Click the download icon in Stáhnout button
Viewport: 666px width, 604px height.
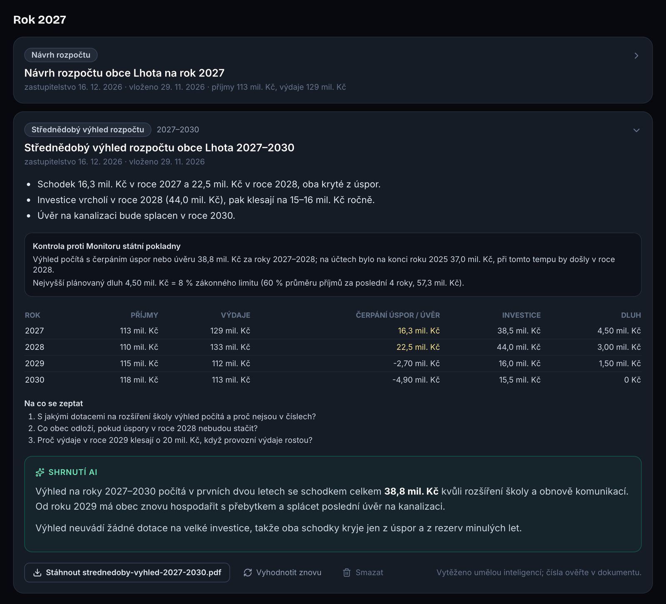(37, 572)
